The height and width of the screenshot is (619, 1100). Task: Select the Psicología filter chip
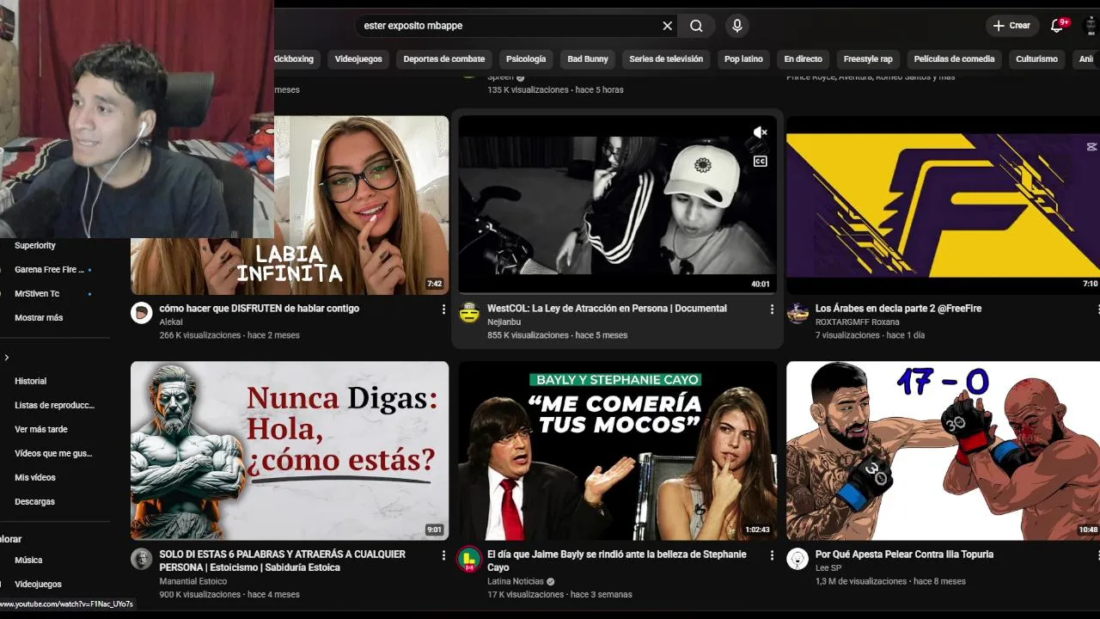[526, 59]
